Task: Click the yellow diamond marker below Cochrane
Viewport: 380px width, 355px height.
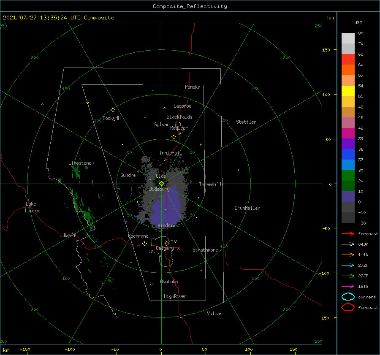Action: pyautogui.click(x=145, y=244)
